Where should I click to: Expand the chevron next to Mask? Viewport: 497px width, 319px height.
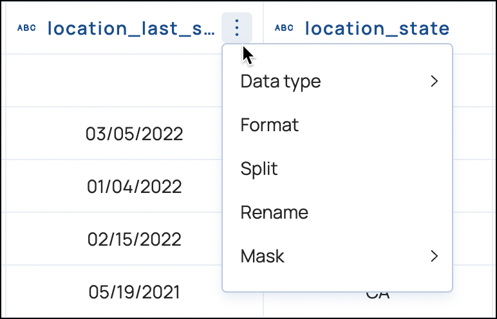point(434,256)
